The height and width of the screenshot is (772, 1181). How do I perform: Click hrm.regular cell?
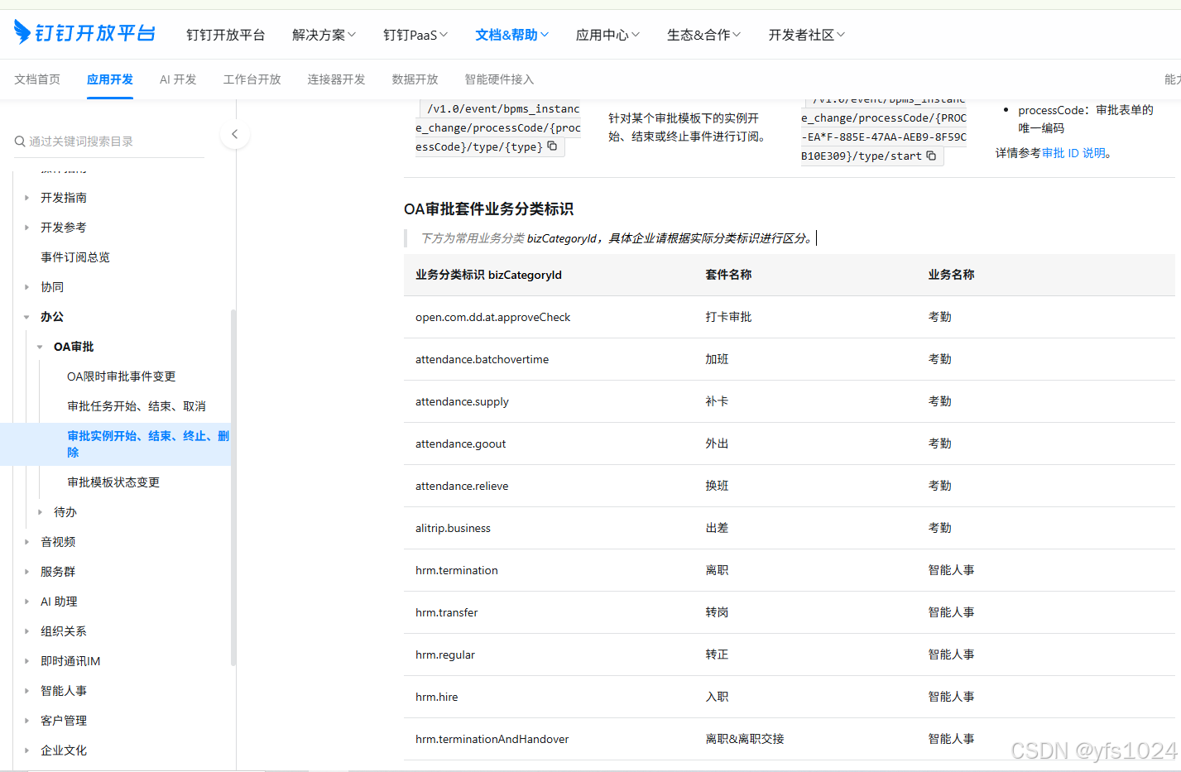pyautogui.click(x=445, y=655)
